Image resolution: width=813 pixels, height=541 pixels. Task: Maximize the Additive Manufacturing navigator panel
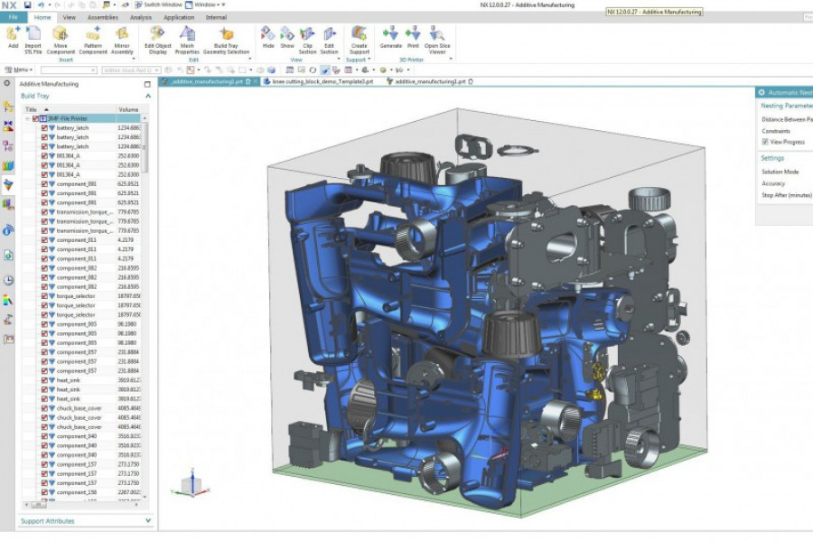[x=147, y=84]
